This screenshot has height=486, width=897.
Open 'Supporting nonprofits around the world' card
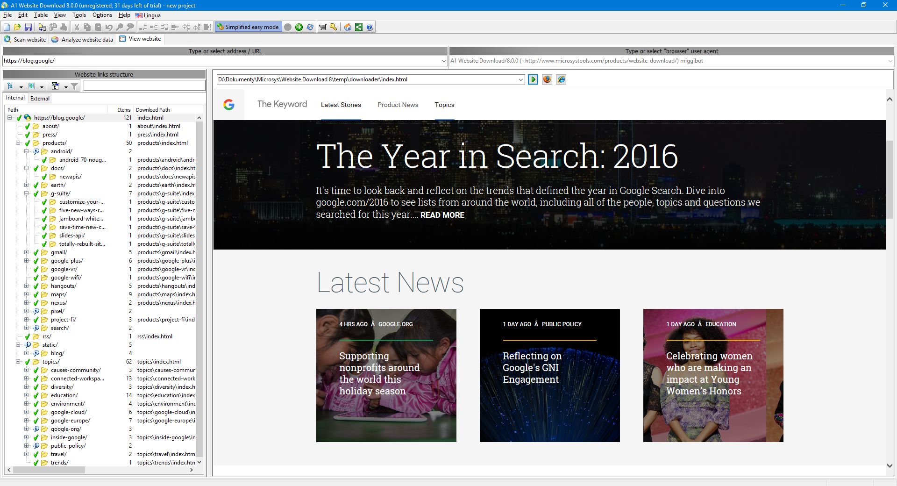(x=386, y=375)
